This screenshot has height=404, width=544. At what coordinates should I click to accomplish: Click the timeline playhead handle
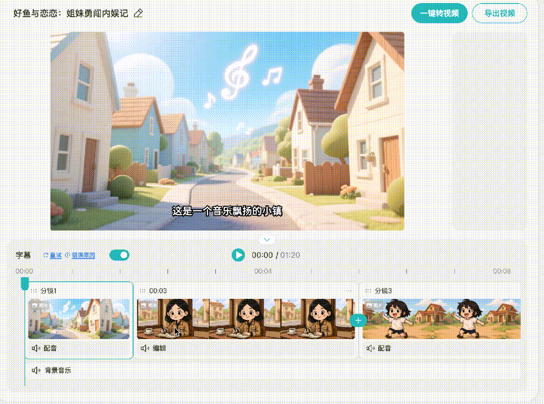(25, 284)
